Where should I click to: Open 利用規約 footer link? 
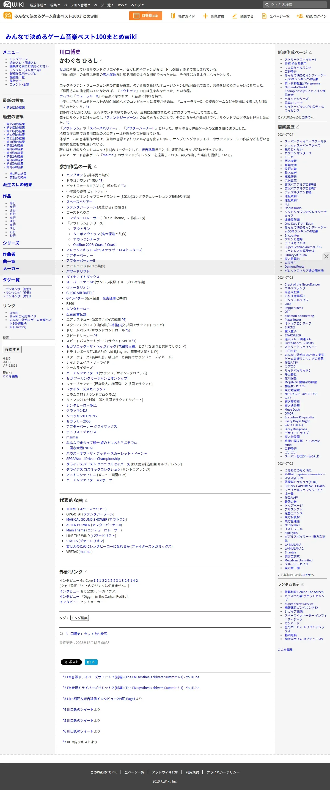pyautogui.click(x=192, y=772)
